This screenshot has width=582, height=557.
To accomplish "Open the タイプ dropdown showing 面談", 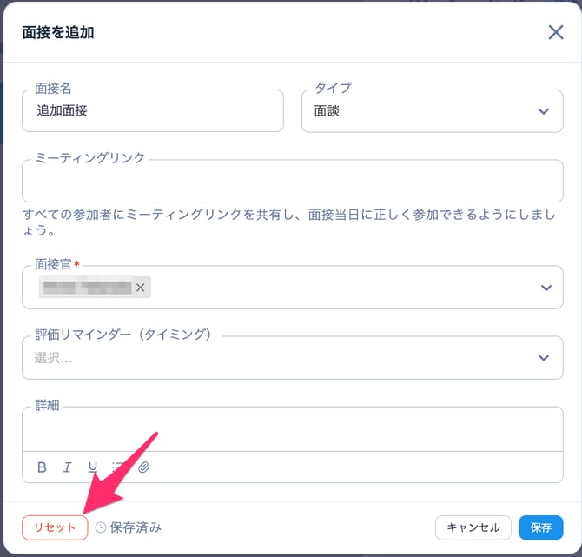I will (432, 111).
